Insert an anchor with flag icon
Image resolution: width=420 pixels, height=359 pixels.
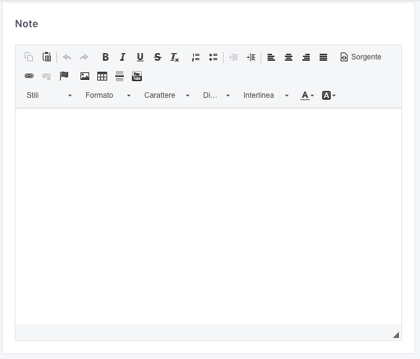pyautogui.click(x=64, y=76)
